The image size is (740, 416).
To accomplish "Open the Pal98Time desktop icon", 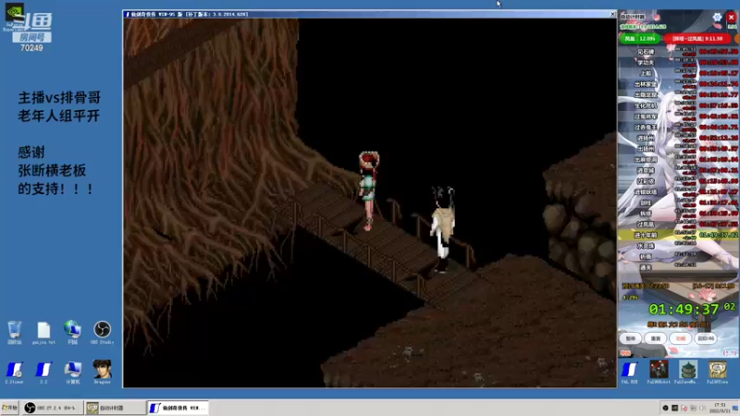I will [x=718, y=373].
